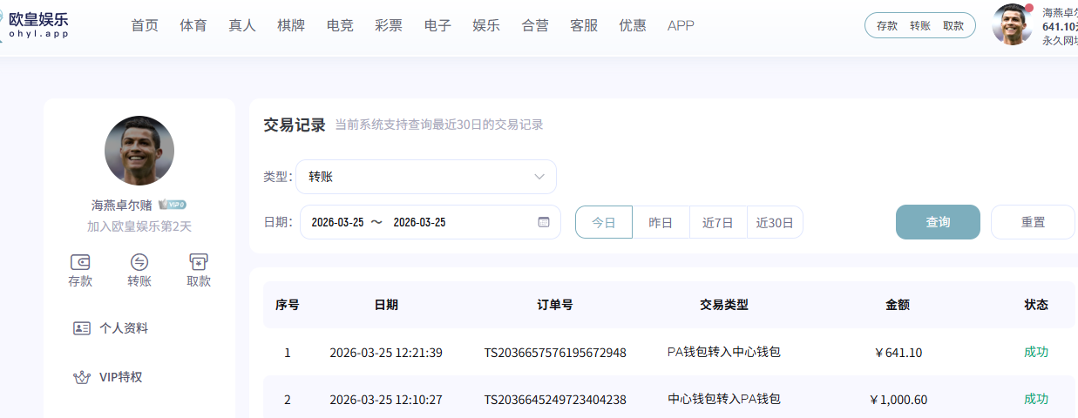Screen dimensions: 1078x418
Task: Open sidebar 转账 transfer icon
Action: [x=139, y=262]
